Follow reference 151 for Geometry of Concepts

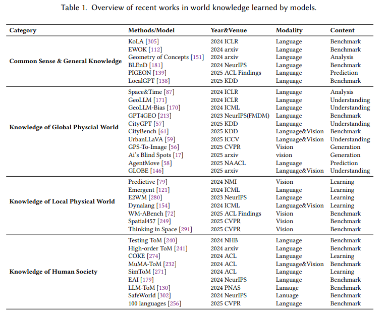[197, 57]
